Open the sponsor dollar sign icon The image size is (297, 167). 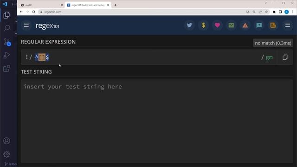click(x=203, y=25)
